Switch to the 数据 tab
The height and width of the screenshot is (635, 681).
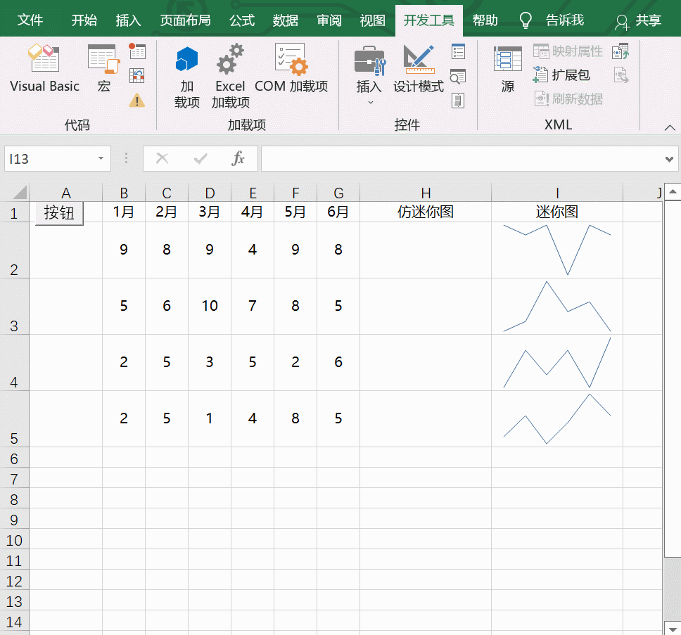tap(286, 20)
